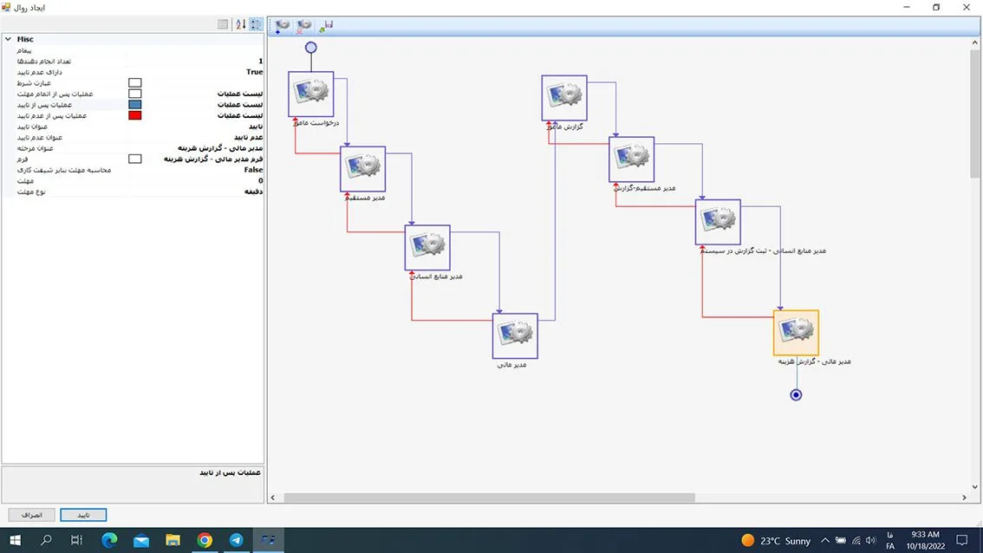Click the False value of محاسبه مهلت
The image size is (983, 553).
(x=253, y=170)
